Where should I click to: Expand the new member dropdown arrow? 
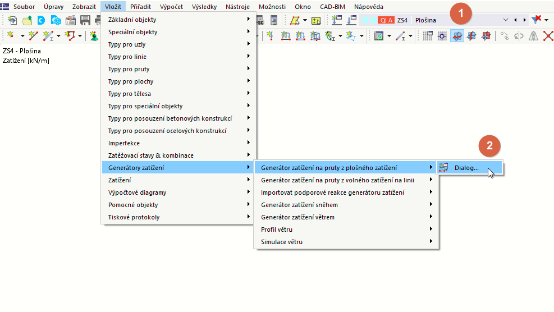click(x=58, y=36)
